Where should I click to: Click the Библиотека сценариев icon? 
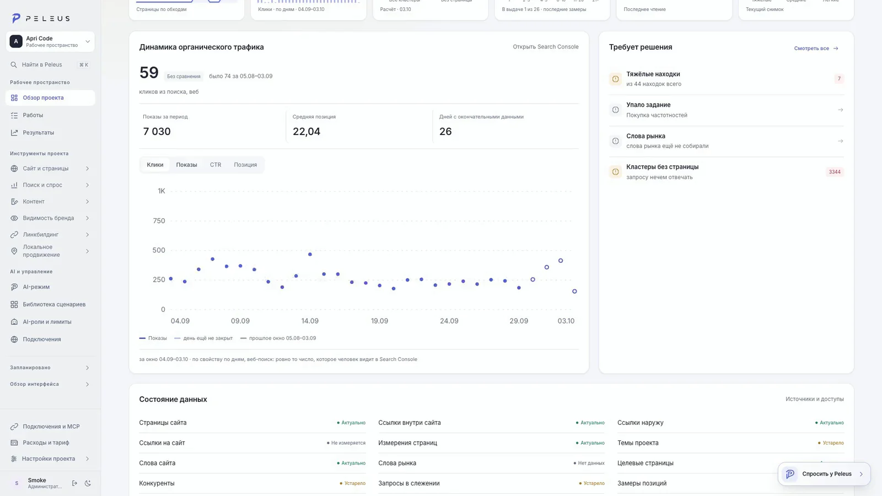pos(14,304)
